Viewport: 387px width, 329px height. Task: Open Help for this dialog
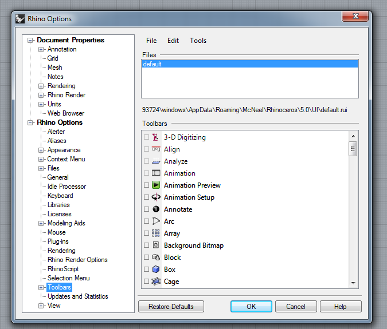tap(341, 306)
